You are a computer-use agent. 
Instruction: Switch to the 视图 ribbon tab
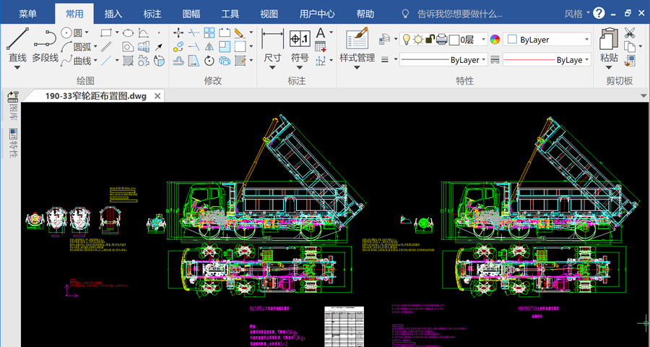click(269, 14)
